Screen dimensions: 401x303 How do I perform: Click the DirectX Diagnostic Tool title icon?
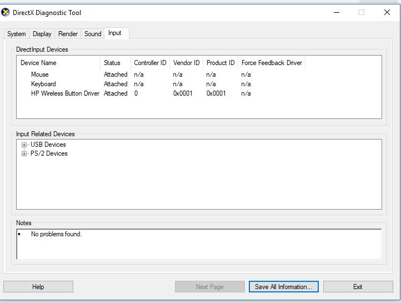[6, 12]
